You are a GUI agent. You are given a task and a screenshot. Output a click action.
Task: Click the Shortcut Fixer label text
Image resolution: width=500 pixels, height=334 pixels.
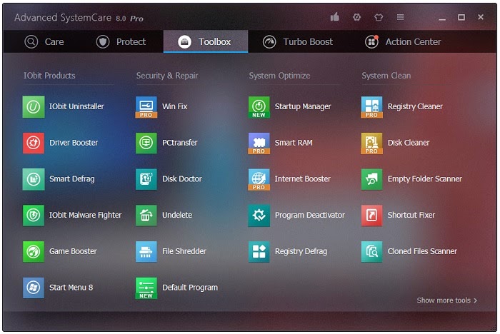pyautogui.click(x=411, y=215)
